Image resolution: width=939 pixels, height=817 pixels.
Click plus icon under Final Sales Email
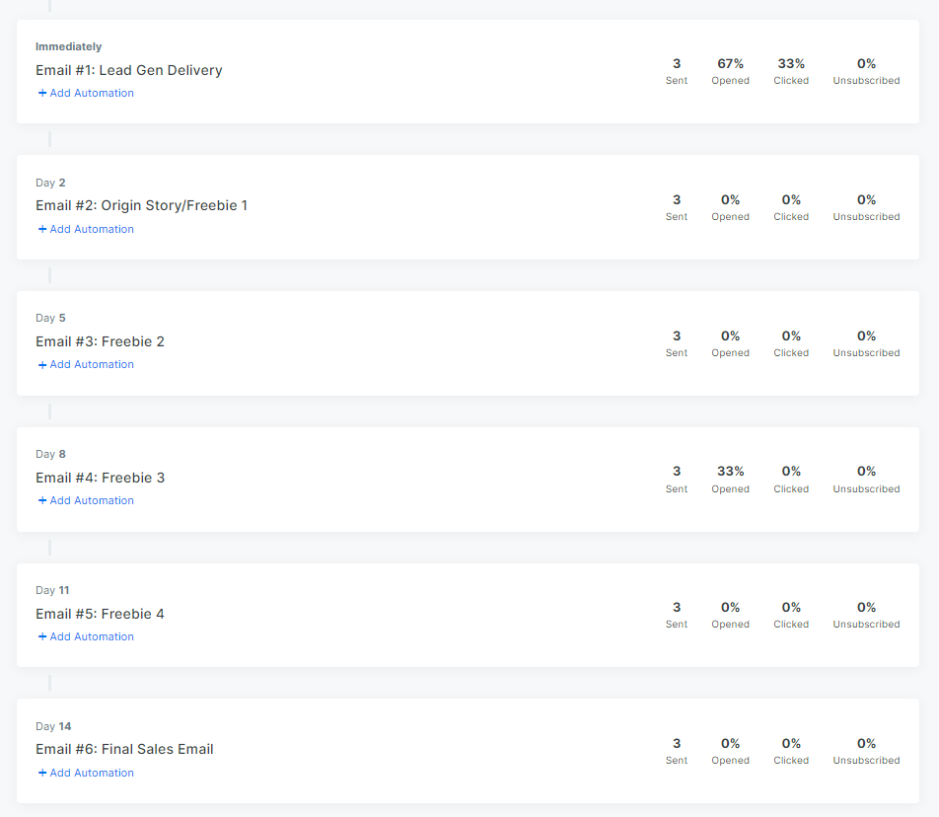[42, 774]
